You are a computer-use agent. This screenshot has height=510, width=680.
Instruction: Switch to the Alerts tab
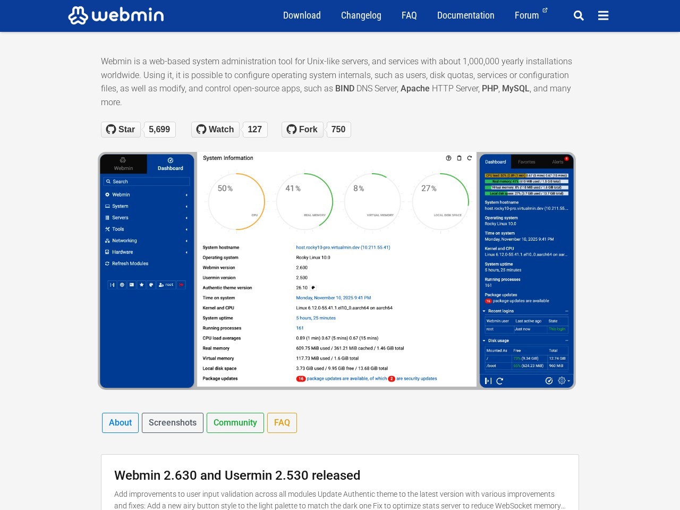pyautogui.click(x=557, y=161)
